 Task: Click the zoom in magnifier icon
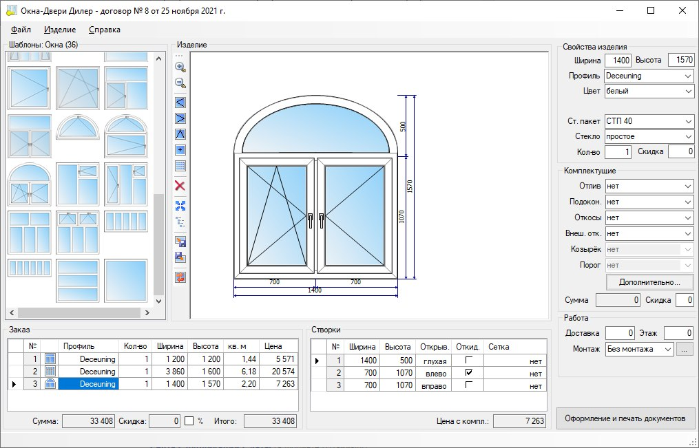point(180,67)
